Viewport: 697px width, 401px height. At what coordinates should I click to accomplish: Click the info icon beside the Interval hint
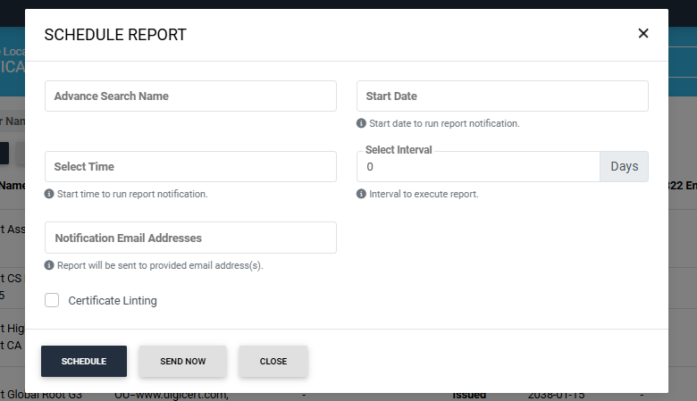click(x=361, y=194)
